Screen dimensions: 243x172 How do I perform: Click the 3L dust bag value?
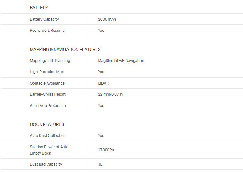[100, 164]
